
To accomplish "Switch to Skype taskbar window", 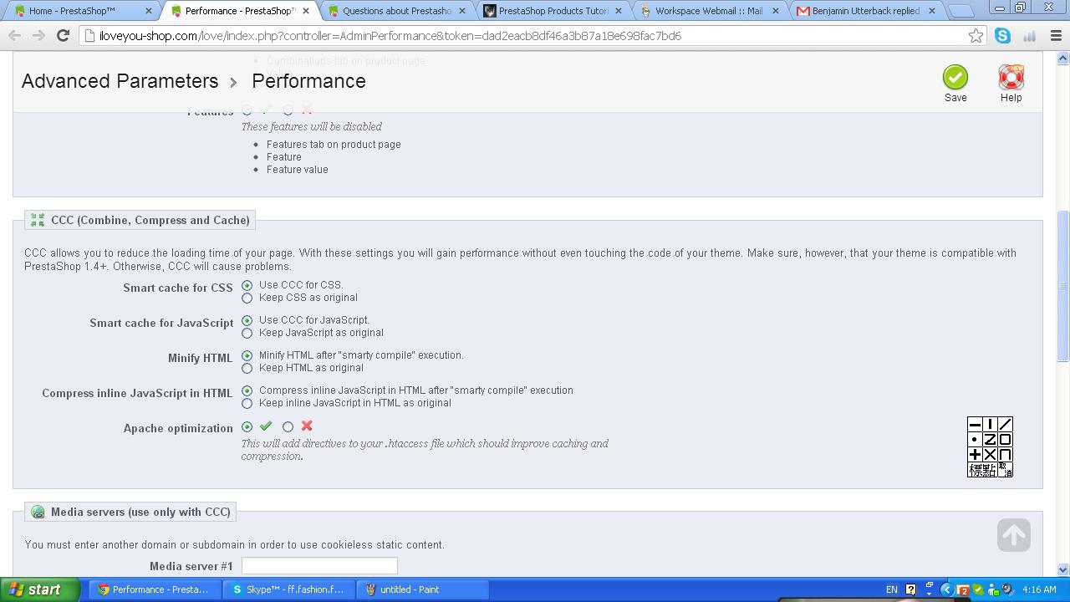I will (289, 589).
